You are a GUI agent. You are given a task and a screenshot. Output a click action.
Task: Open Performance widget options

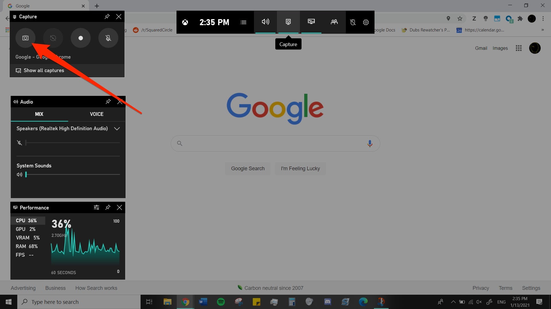coord(96,207)
